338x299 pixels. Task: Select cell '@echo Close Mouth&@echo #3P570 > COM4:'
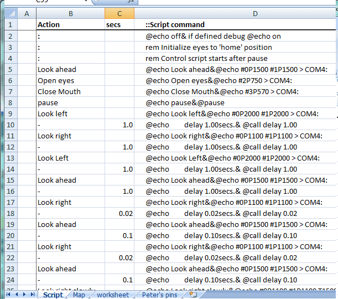tap(235, 91)
